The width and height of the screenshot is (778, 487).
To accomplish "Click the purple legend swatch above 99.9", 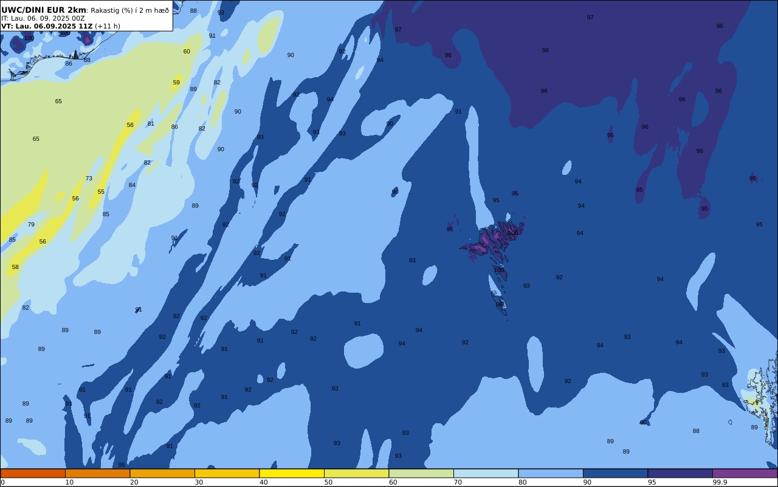I will click(x=745, y=473).
